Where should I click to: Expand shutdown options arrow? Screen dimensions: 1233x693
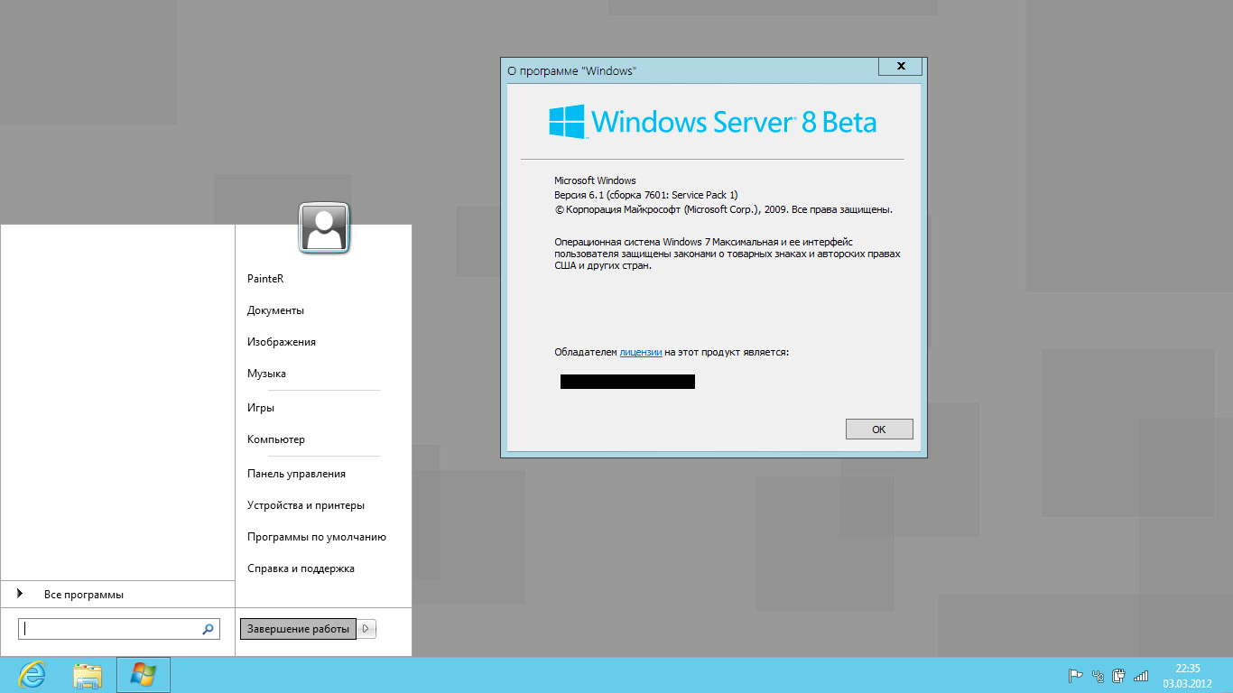[x=366, y=629]
